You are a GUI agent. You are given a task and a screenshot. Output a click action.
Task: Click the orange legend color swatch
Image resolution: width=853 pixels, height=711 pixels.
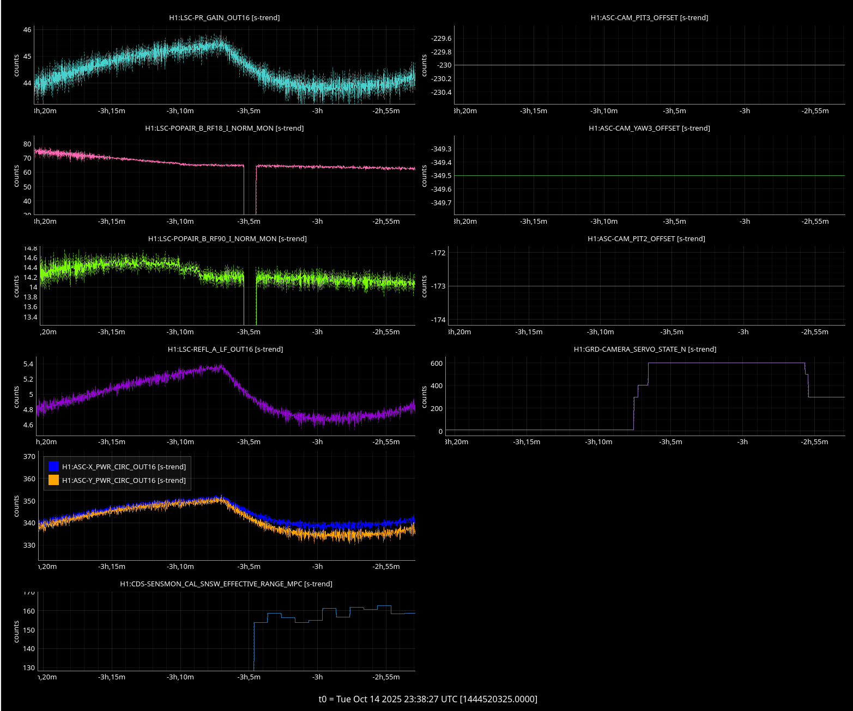(x=53, y=480)
